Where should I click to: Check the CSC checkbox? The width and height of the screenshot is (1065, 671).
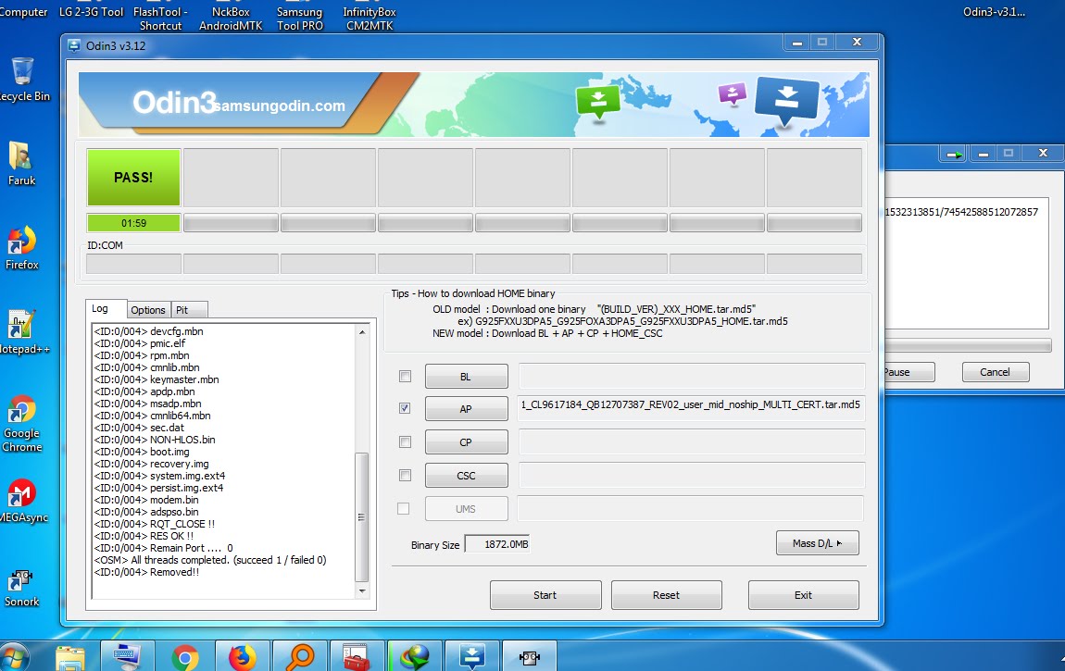[404, 475]
